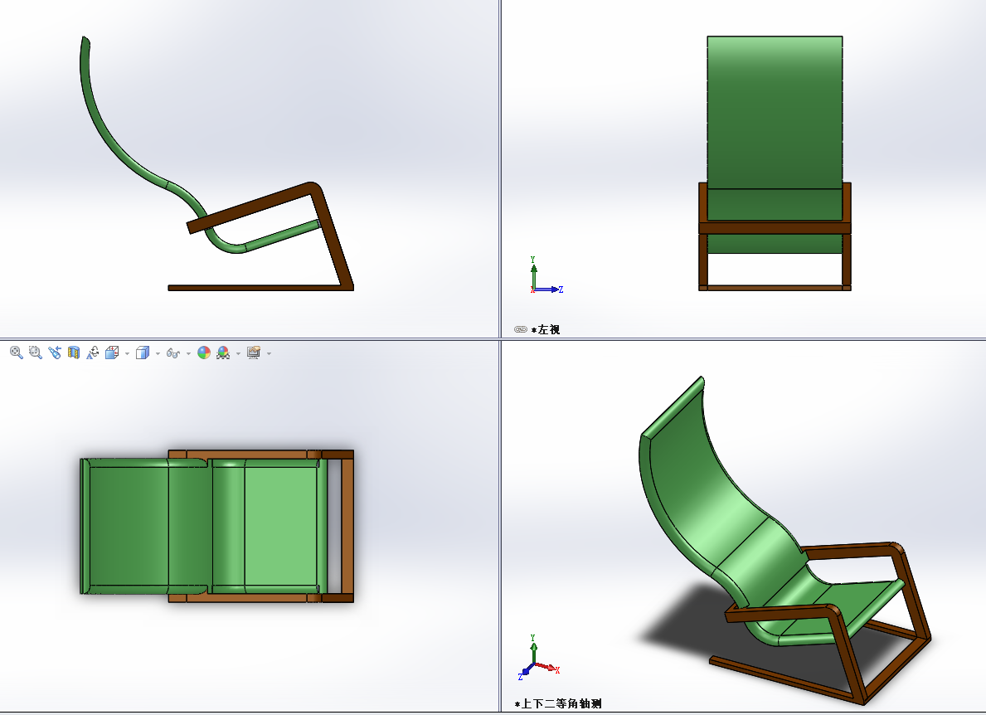Activate the Section View tool
The width and height of the screenshot is (986, 715).
tap(74, 353)
